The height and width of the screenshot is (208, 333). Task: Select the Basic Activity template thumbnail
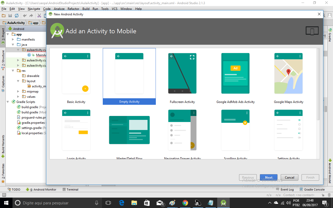click(76, 73)
